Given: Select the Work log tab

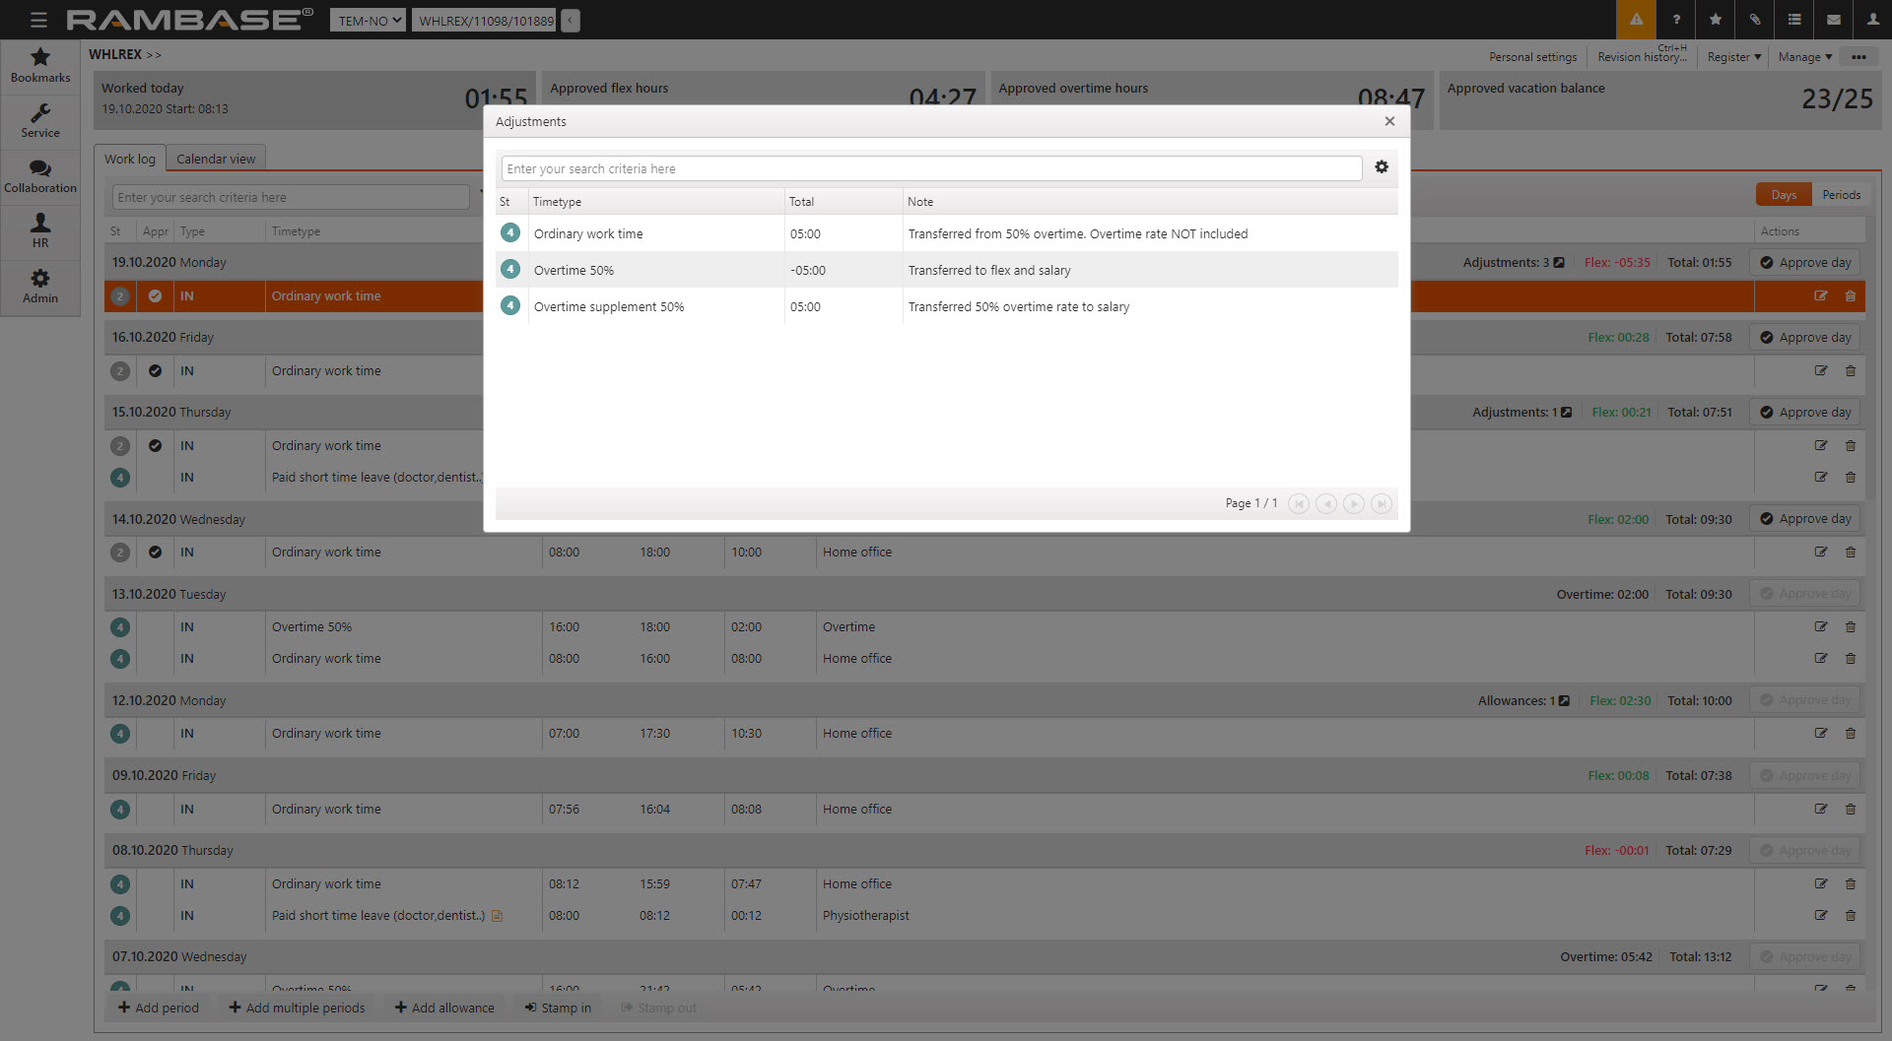Looking at the screenshot, I should 130,159.
